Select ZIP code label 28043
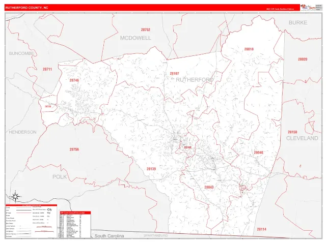This screenshot has width=326, height=244. click(x=209, y=187)
